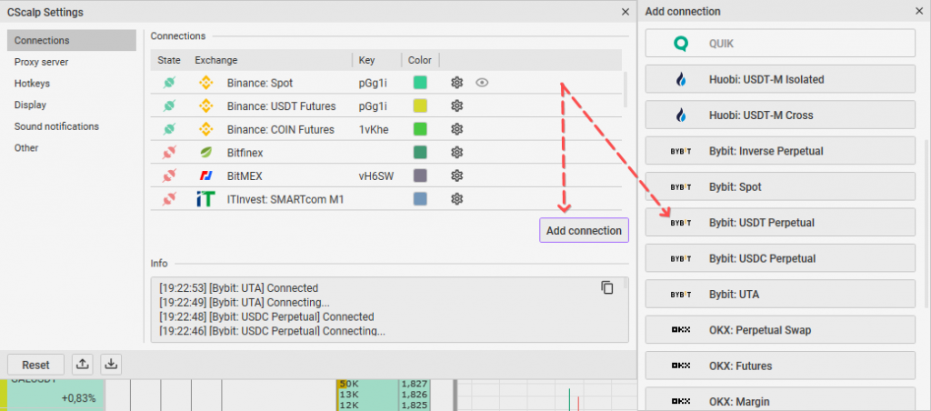Screen dimensions: 931x411
Task: Change BitMEX gray color swatch
Action: point(420,175)
